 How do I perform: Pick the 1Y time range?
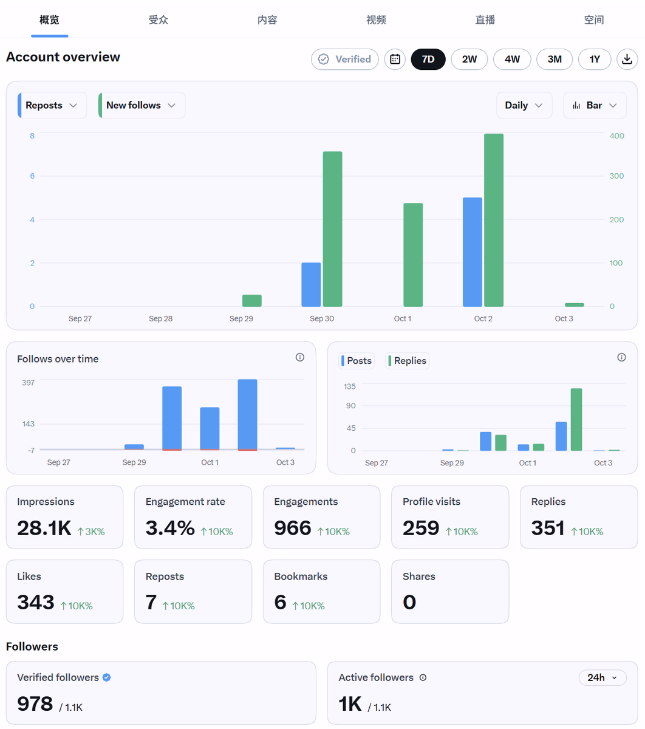[x=595, y=59]
